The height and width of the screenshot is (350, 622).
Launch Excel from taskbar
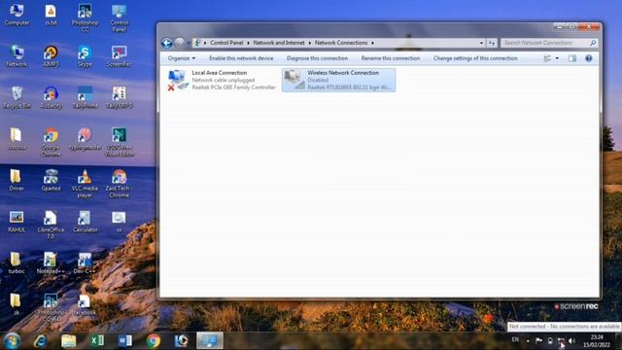pos(96,341)
